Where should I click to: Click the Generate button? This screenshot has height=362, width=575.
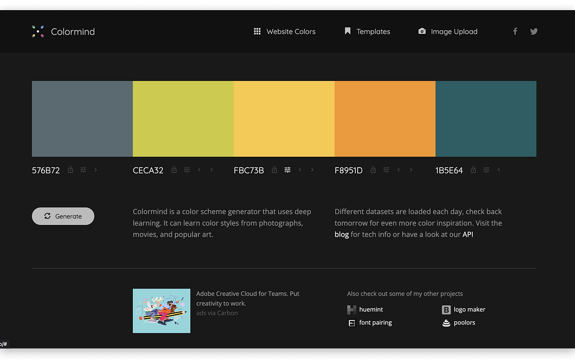point(63,216)
